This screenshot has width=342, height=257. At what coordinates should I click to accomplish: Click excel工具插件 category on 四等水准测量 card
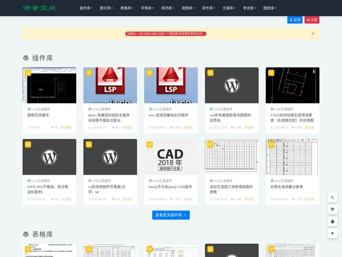click(x=282, y=181)
